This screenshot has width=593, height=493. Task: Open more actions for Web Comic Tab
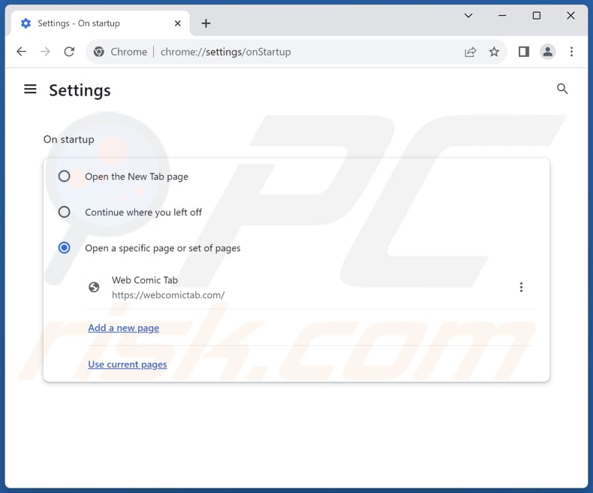pyautogui.click(x=521, y=287)
